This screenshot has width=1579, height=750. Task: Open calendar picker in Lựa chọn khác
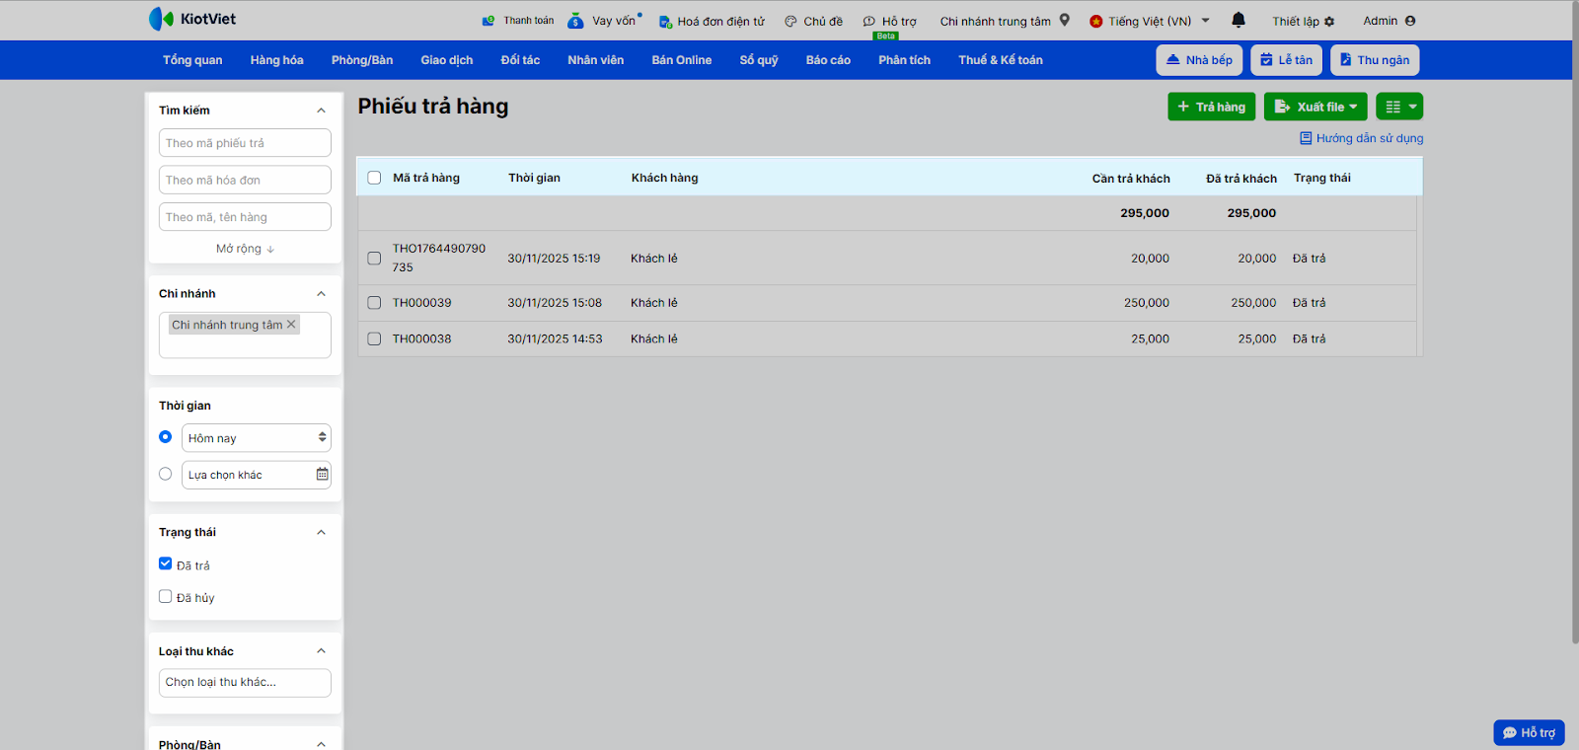tap(322, 475)
